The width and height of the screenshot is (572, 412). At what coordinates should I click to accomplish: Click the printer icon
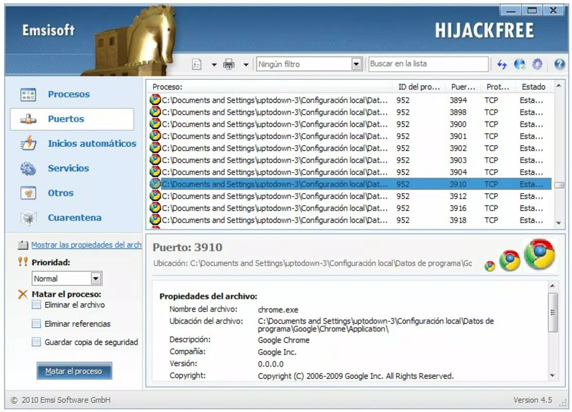(x=229, y=64)
